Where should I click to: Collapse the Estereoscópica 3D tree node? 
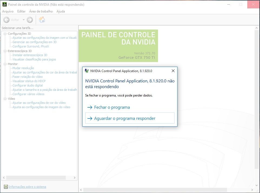tap(5, 51)
